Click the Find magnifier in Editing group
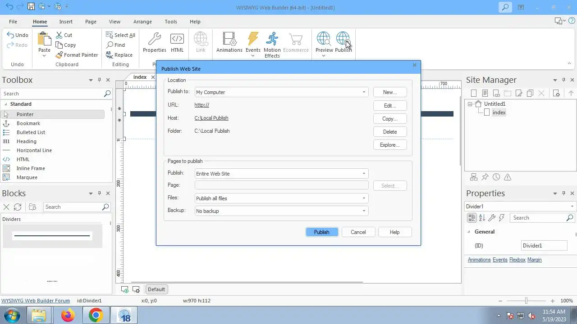Viewport: 577px width, 324px height. tap(110, 45)
